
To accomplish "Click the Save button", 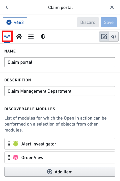I will (109, 22).
